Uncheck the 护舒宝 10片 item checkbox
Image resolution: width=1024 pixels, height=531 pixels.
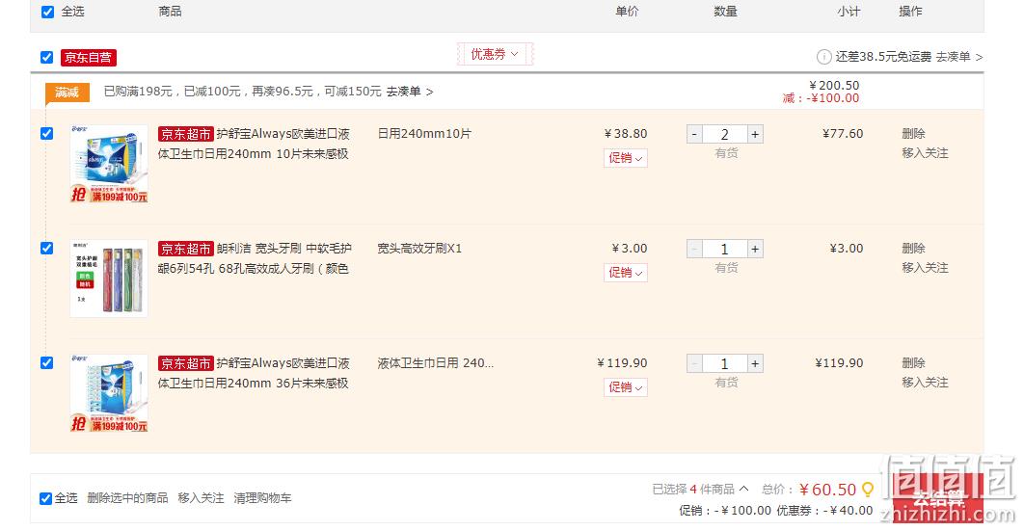(x=47, y=134)
